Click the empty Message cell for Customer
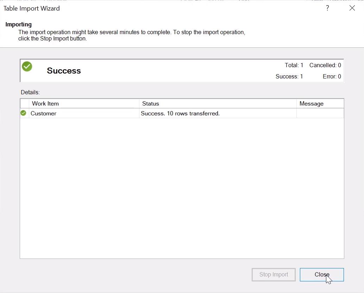Image resolution: width=364 pixels, height=293 pixels. (x=320, y=113)
